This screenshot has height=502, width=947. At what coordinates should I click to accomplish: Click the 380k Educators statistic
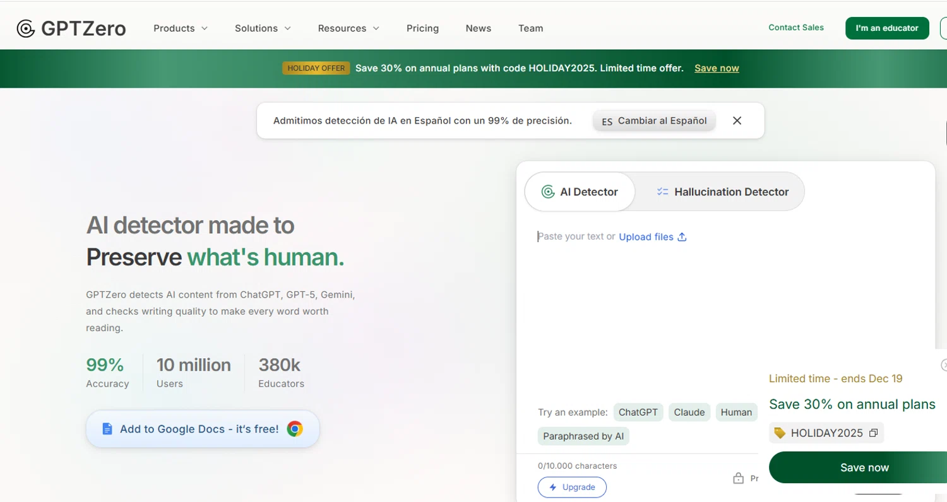click(281, 372)
